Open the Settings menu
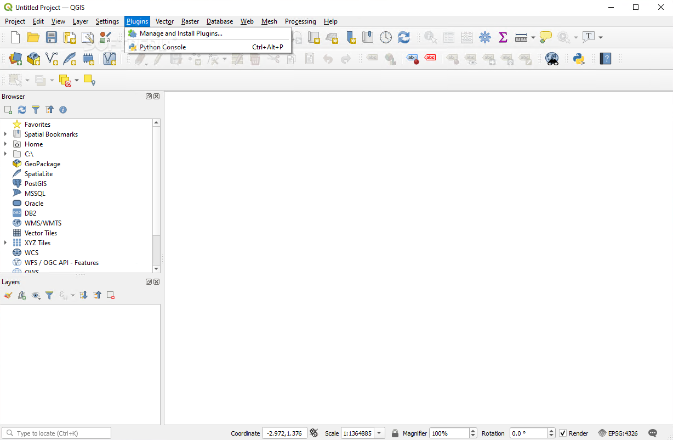673x440 pixels. [107, 21]
